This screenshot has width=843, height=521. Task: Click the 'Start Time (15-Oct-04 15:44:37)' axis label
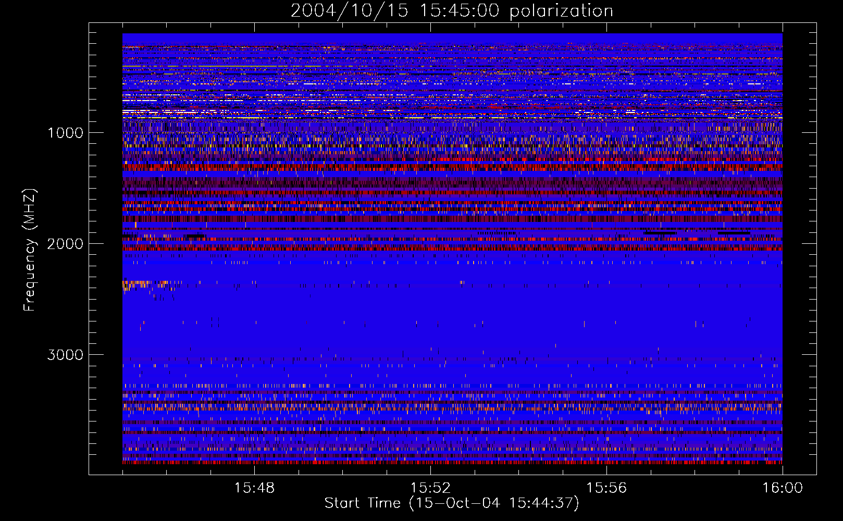(452, 503)
